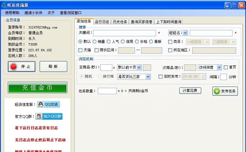Switch to the 历史任务 tab
The image size is (246, 152).
tap(120, 22)
